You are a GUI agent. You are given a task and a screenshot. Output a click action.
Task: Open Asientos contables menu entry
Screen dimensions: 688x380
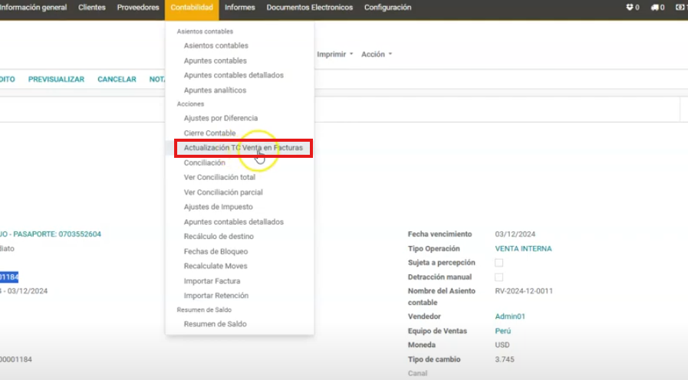[x=216, y=46]
